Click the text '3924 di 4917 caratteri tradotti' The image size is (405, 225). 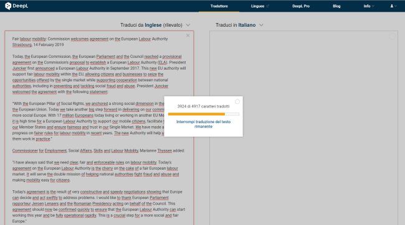(x=204, y=106)
